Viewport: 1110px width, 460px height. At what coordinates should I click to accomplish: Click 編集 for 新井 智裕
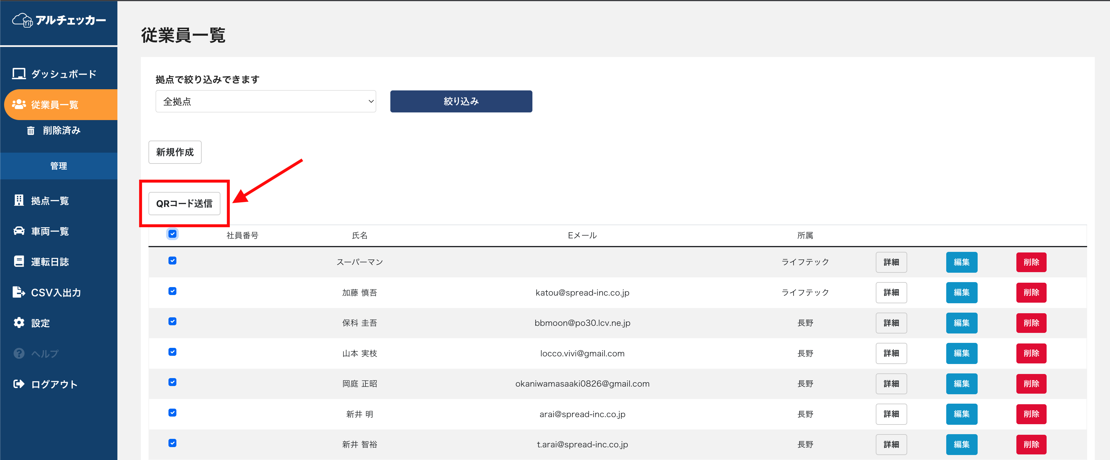pos(961,444)
